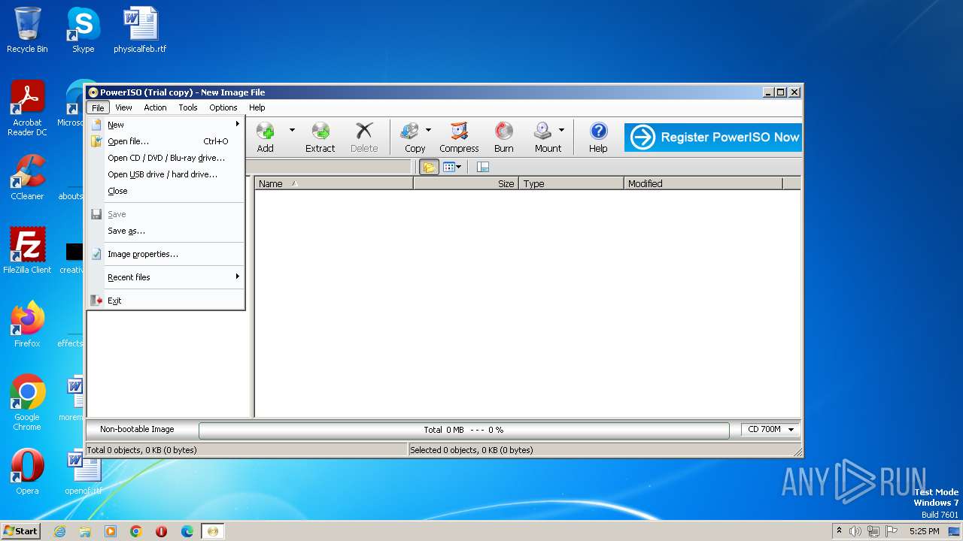
Task: Click the network tray icon
Action: coord(873,531)
